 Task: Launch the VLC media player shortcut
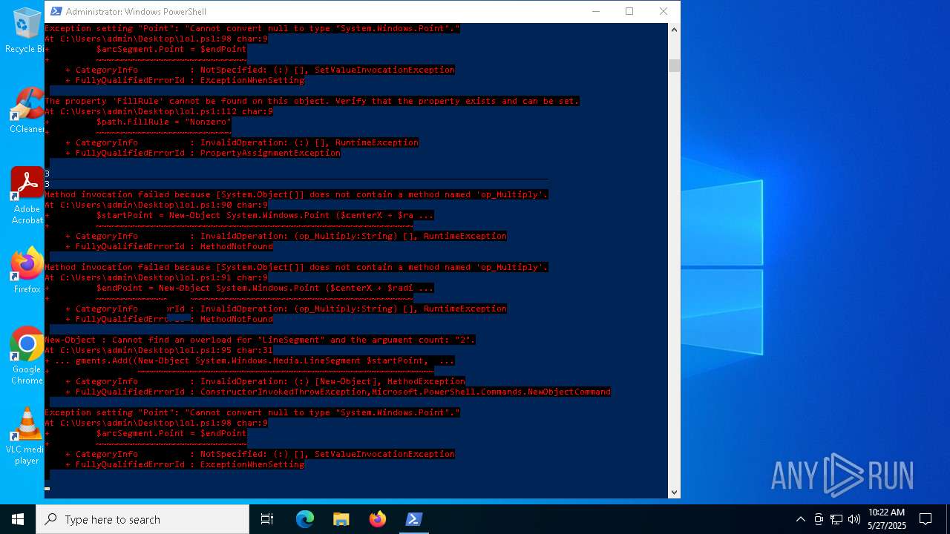[27, 436]
